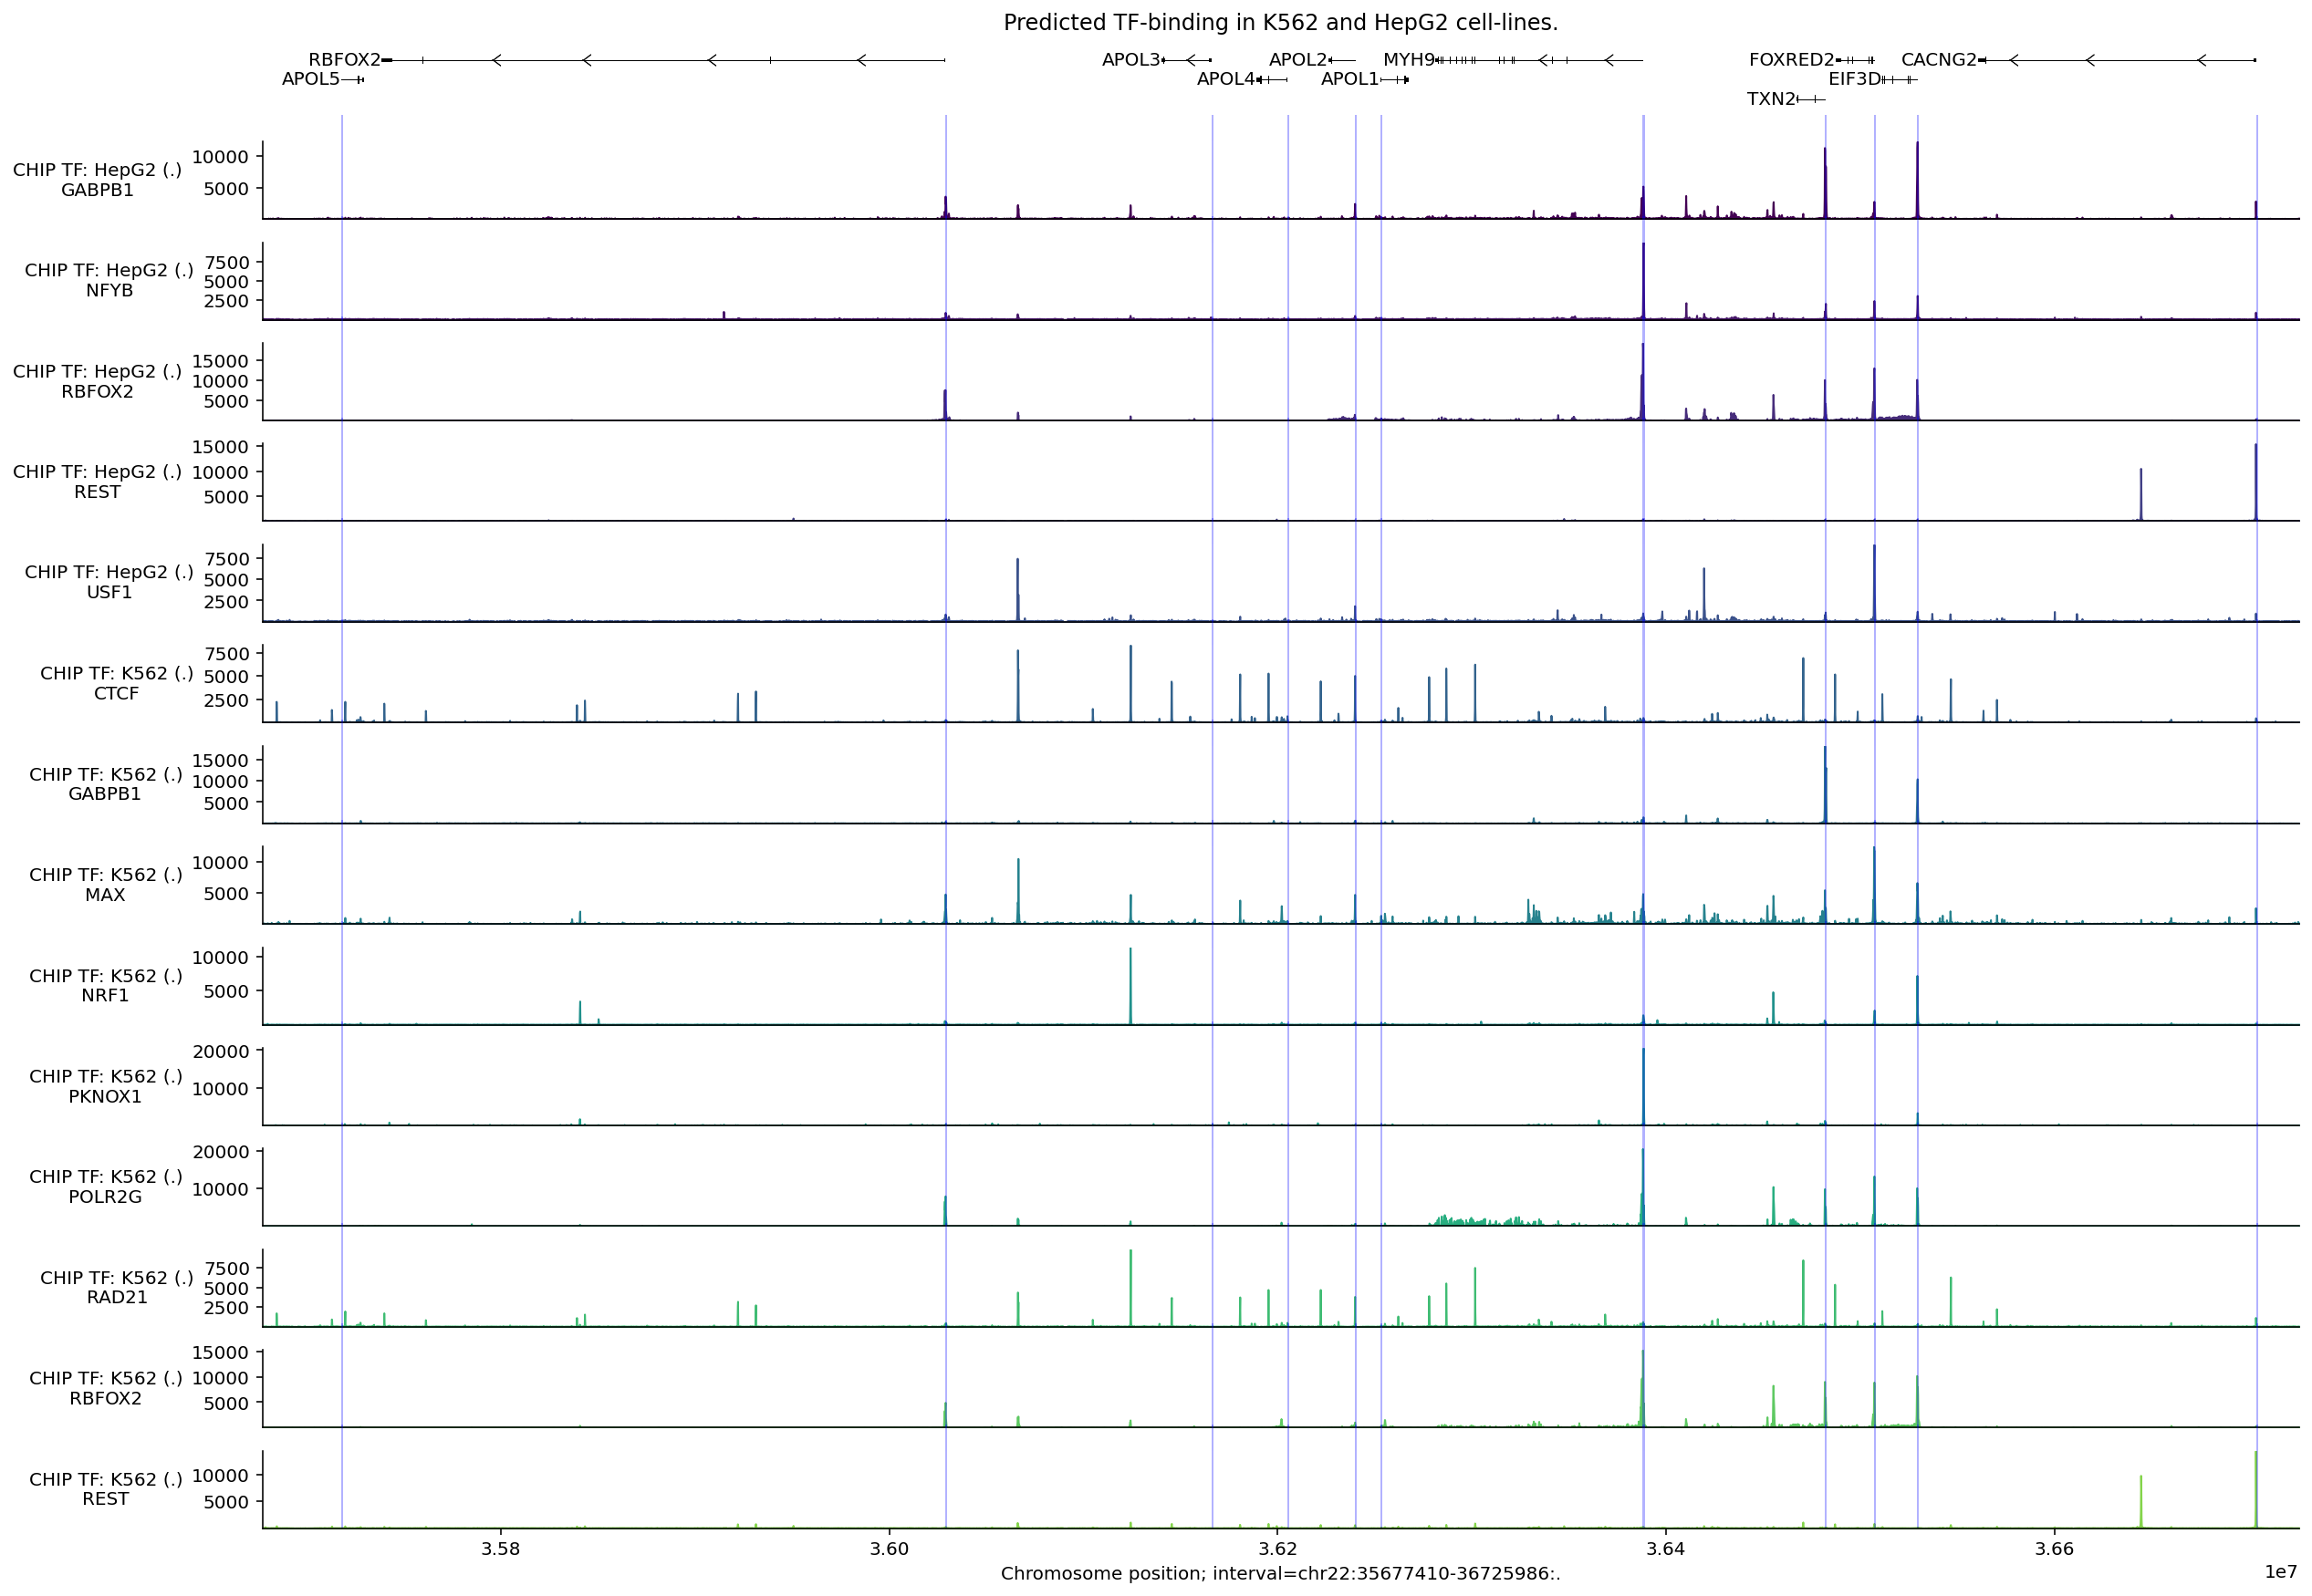Click HepG2 GABPB1 track label
Image resolution: width=2312 pixels, height=1596 pixels.
pos(97,180)
